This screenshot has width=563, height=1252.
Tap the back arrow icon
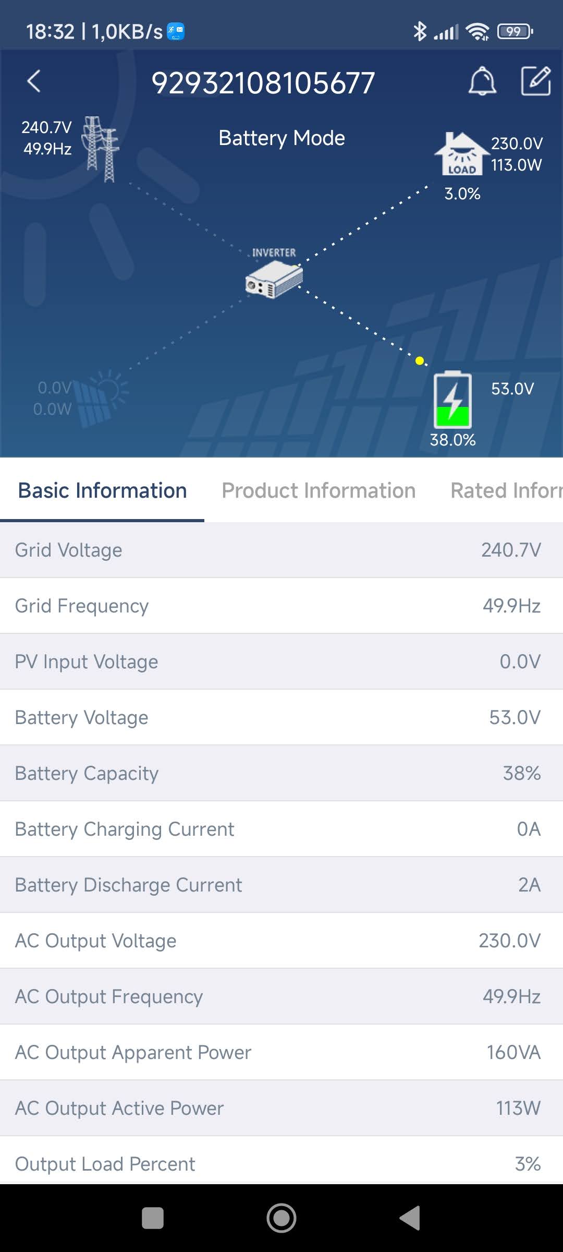pos(34,81)
